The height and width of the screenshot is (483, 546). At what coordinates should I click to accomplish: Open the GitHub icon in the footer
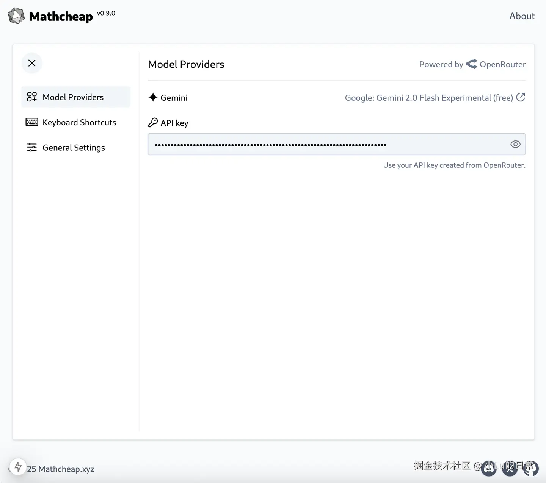pos(531,469)
